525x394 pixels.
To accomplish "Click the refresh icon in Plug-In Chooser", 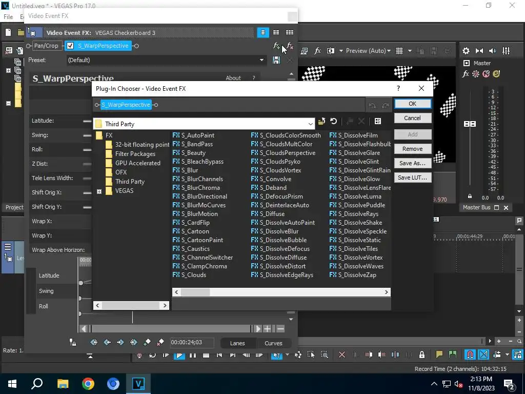I will pos(333,121).
